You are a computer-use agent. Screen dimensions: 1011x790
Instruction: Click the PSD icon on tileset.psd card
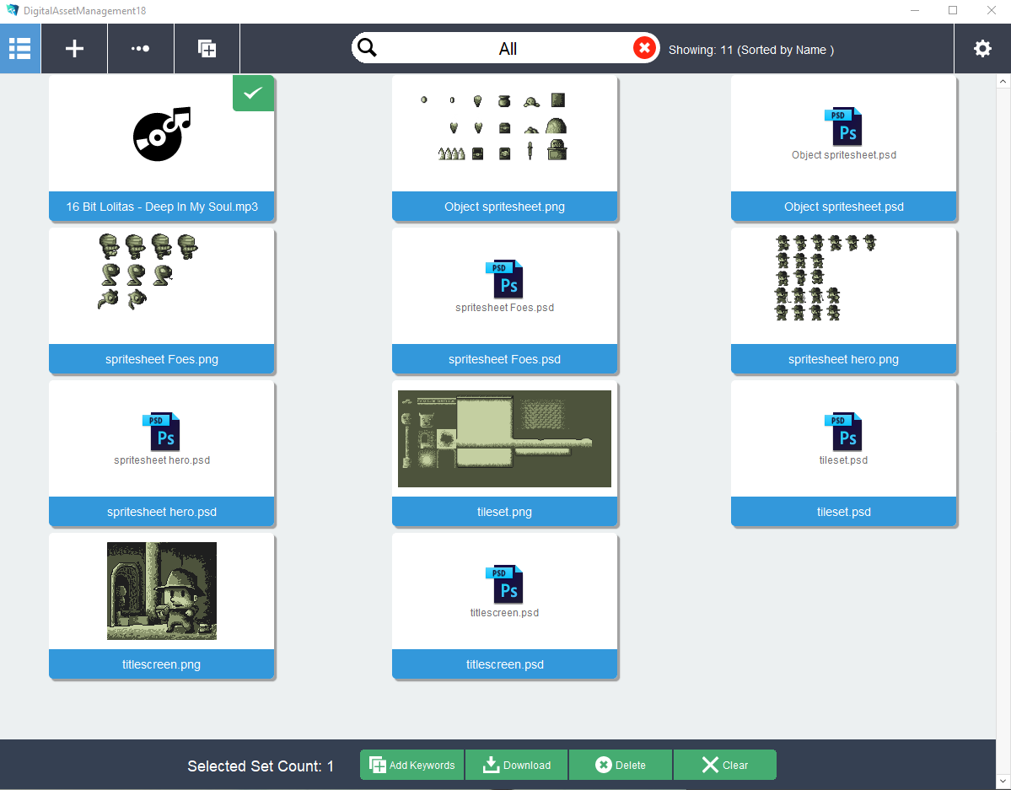pos(843,432)
